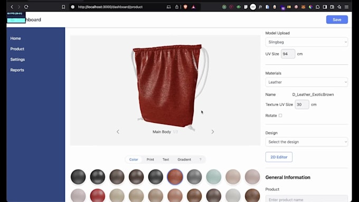
Task: Show next model part with right chevron
Action: 213,132
